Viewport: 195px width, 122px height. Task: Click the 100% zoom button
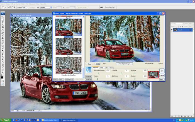point(98,64)
